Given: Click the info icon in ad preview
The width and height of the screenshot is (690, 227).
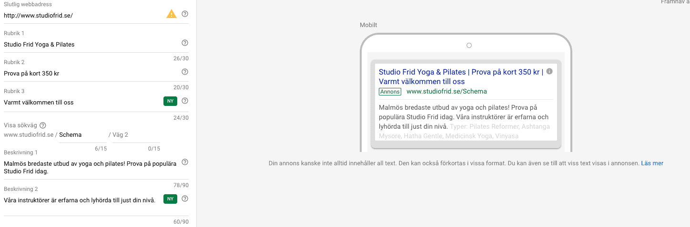Looking at the screenshot, I should point(549,72).
